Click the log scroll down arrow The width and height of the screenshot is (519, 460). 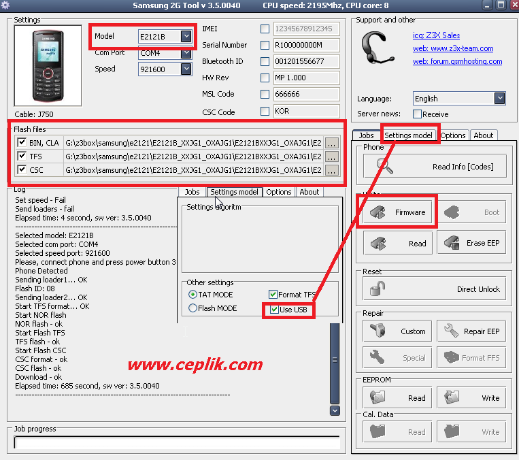[335, 410]
